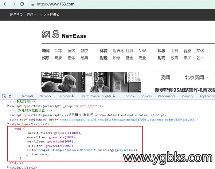Image resolution: width=215 pixels, height=169 pixels.
Task: Click the padlock site info icon
Action: (x=33, y=4)
